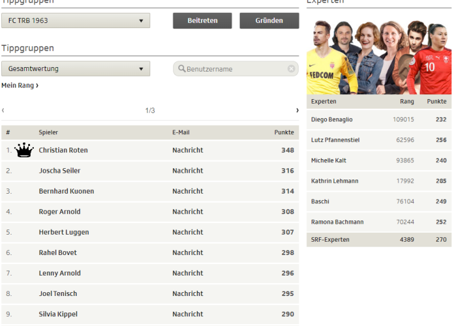454x326 pixels.
Task: Clear the search with the X icon
Action: [x=292, y=69]
